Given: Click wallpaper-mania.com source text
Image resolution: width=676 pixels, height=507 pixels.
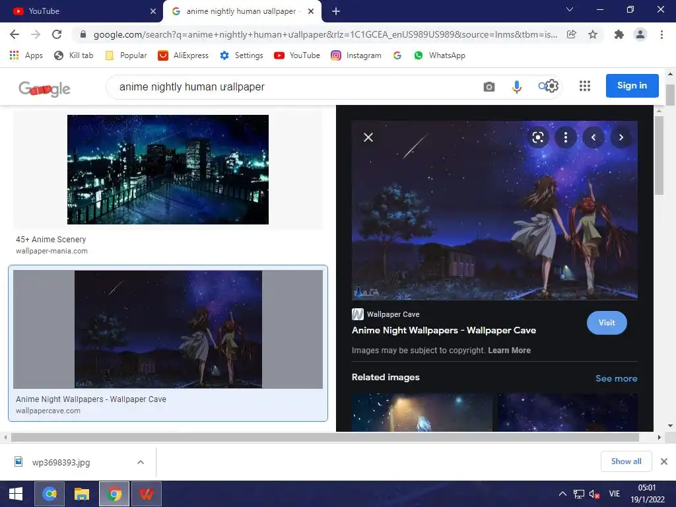Looking at the screenshot, I should pos(51,251).
